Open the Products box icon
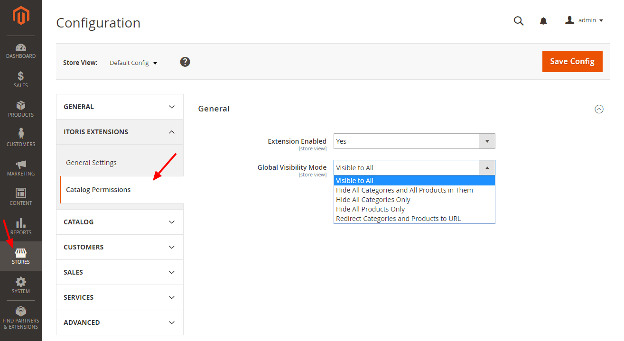The height and width of the screenshot is (341, 624). click(21, 106)
